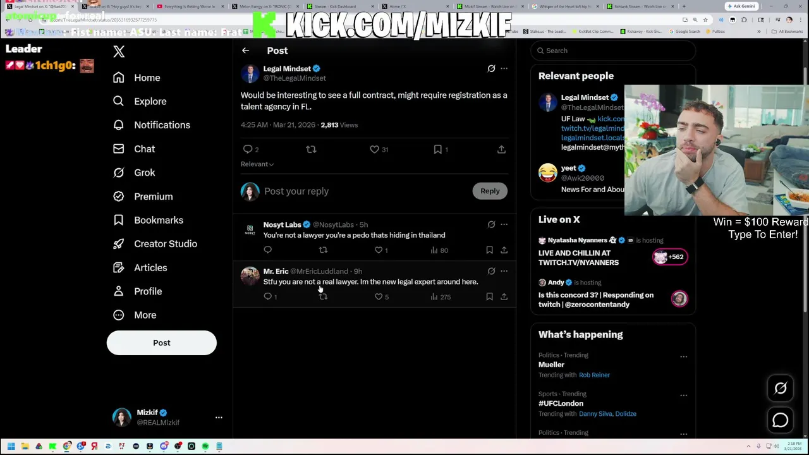
Task: Open Ask Gemini in browser
Action: pyautogui.click(x=741, y=6)
